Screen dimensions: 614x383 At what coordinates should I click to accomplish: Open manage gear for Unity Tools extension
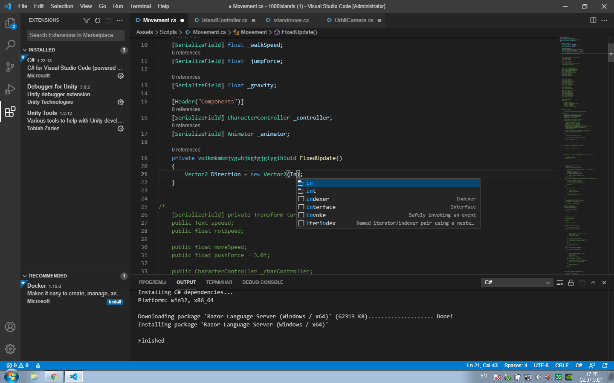point(121,129)
